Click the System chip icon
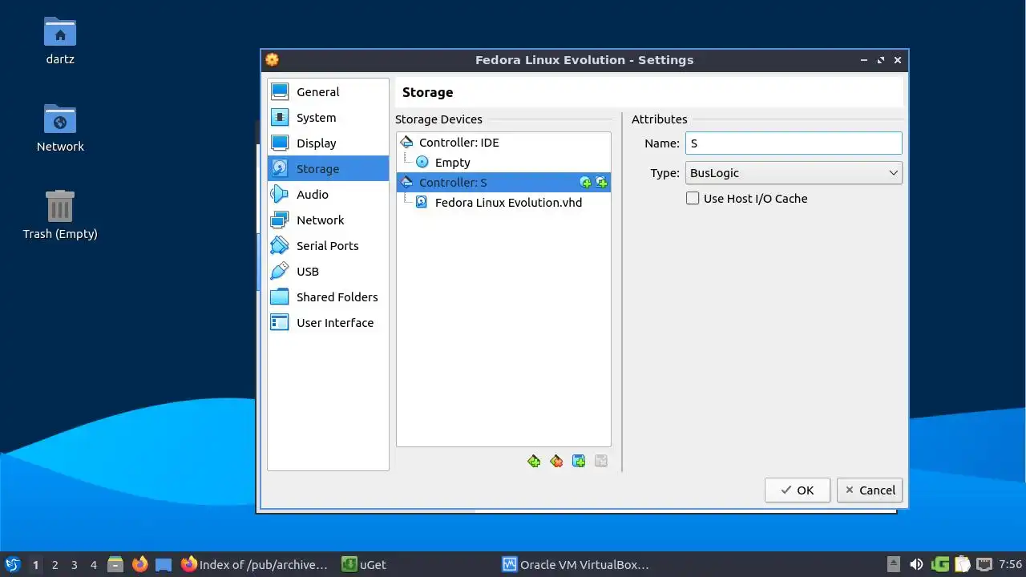Viewport: 1026px width, 577px height. point(280,118)
